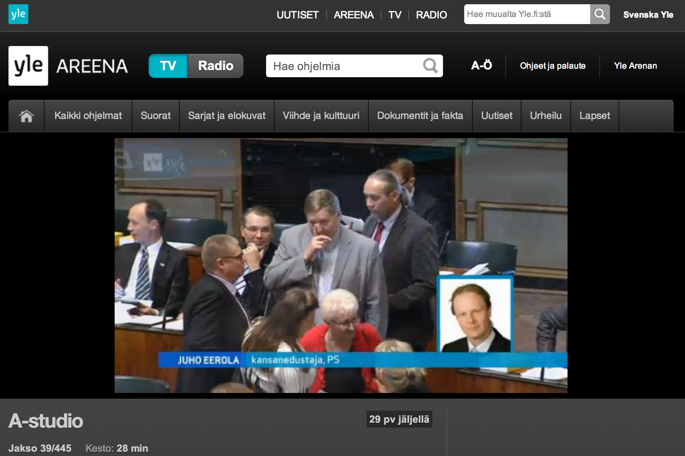Click the magnifier in Hae ohjelmia search
This screenshot has height=456, width=685.
tap(430, 66)
